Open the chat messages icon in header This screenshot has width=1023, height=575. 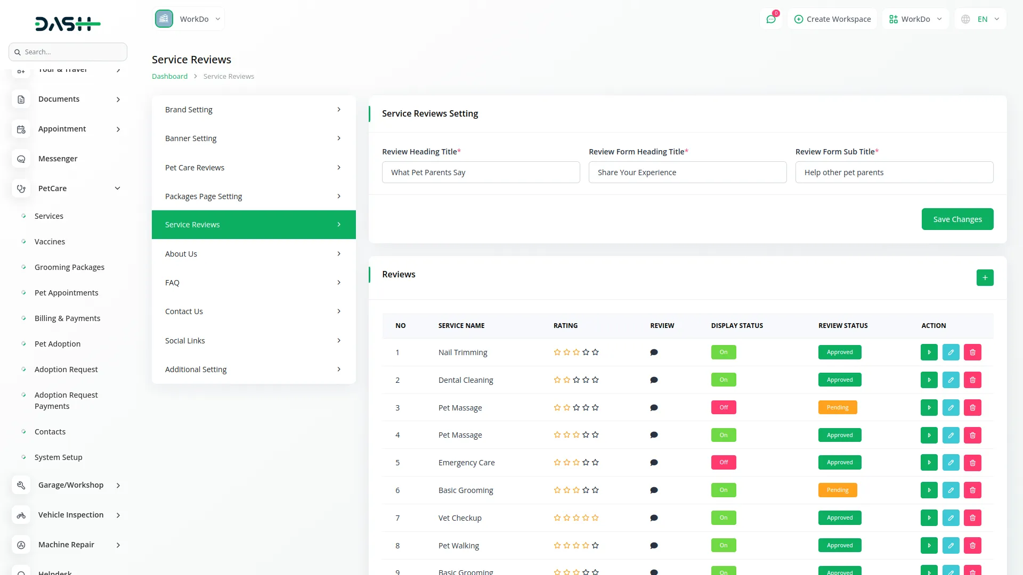click(x=771, y=19)
